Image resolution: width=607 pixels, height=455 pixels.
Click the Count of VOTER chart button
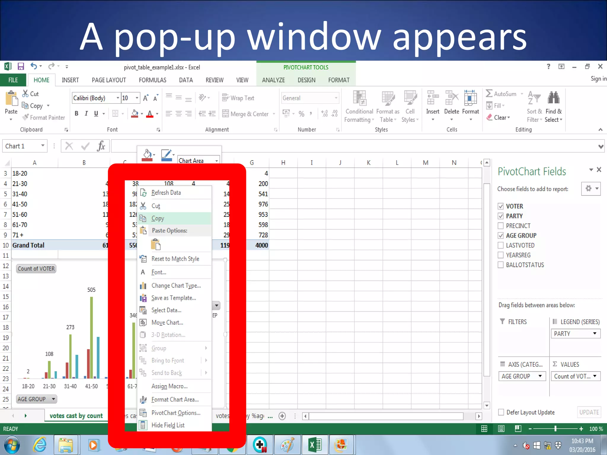[36, 269]
